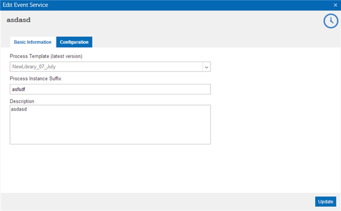Click the Edit Event Service title text
The image size is (341, 211).
tap(26, 5)
